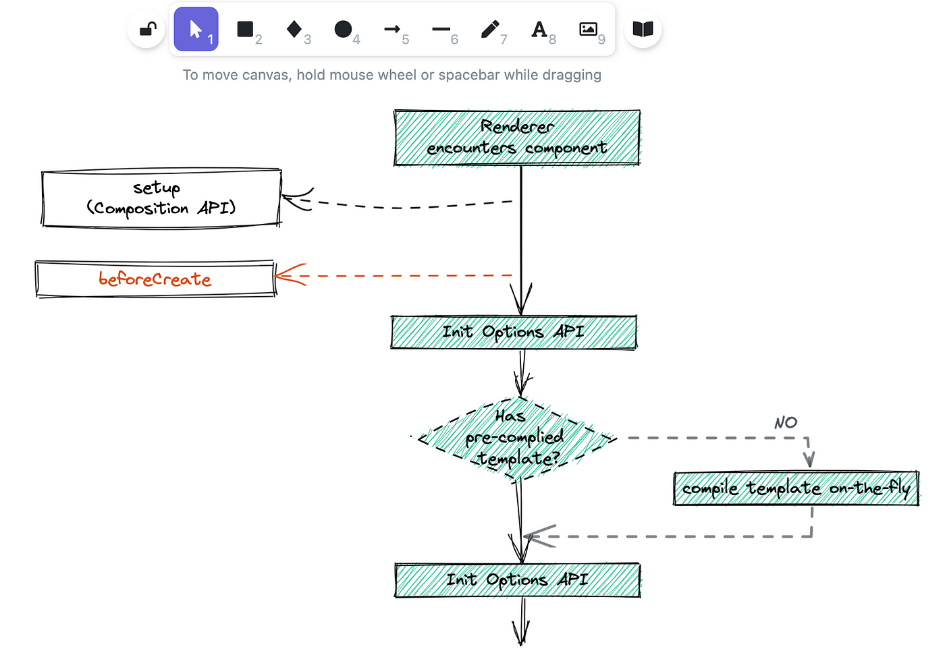Select the red 'beforeCreate' box
The width and height of the screenshot is (945, 655).
point(155,279)
